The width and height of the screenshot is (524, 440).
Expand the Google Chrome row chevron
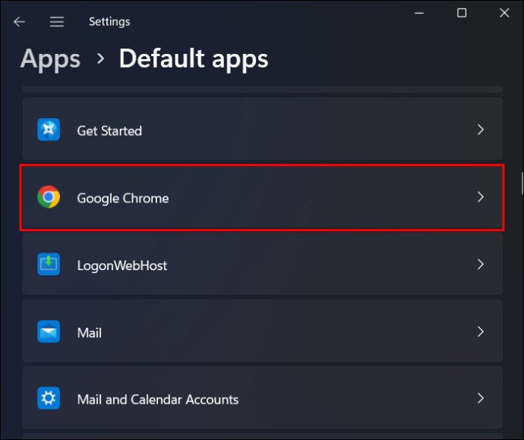(480, 197)
